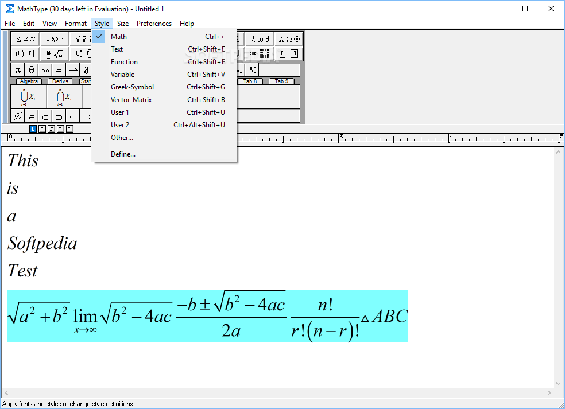Open the relational symbols palette (≤≠≈)
Image resolution: width=565 pixels, height=409 pixels.
25,39
